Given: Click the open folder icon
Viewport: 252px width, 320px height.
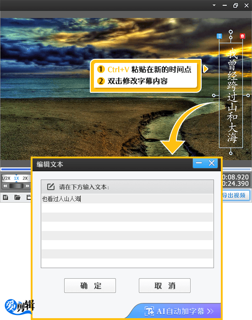Looking at the screenshot, I should tap(17, 197).
